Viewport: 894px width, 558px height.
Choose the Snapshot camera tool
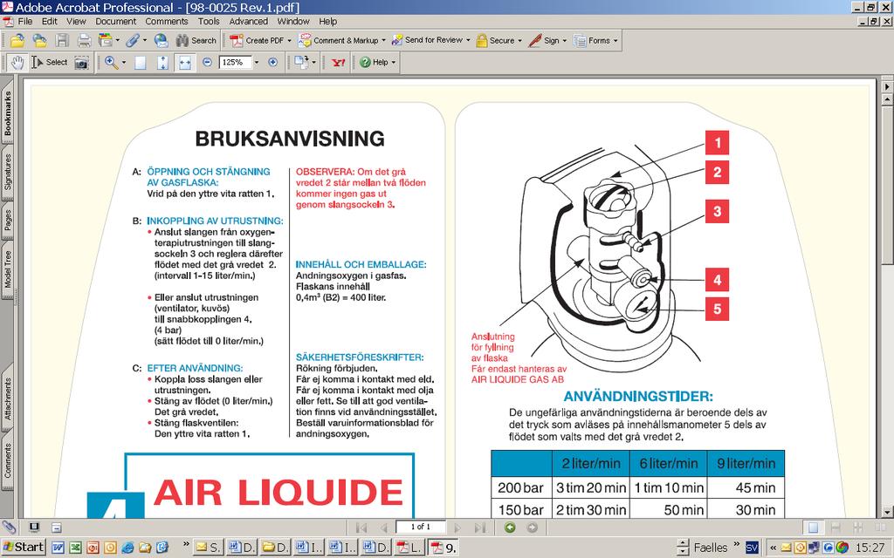pos(81,63)
